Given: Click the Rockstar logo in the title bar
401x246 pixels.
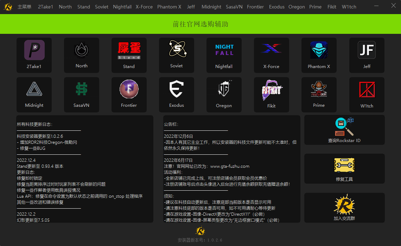Looking at the screenshot, I should coord(8,7).
